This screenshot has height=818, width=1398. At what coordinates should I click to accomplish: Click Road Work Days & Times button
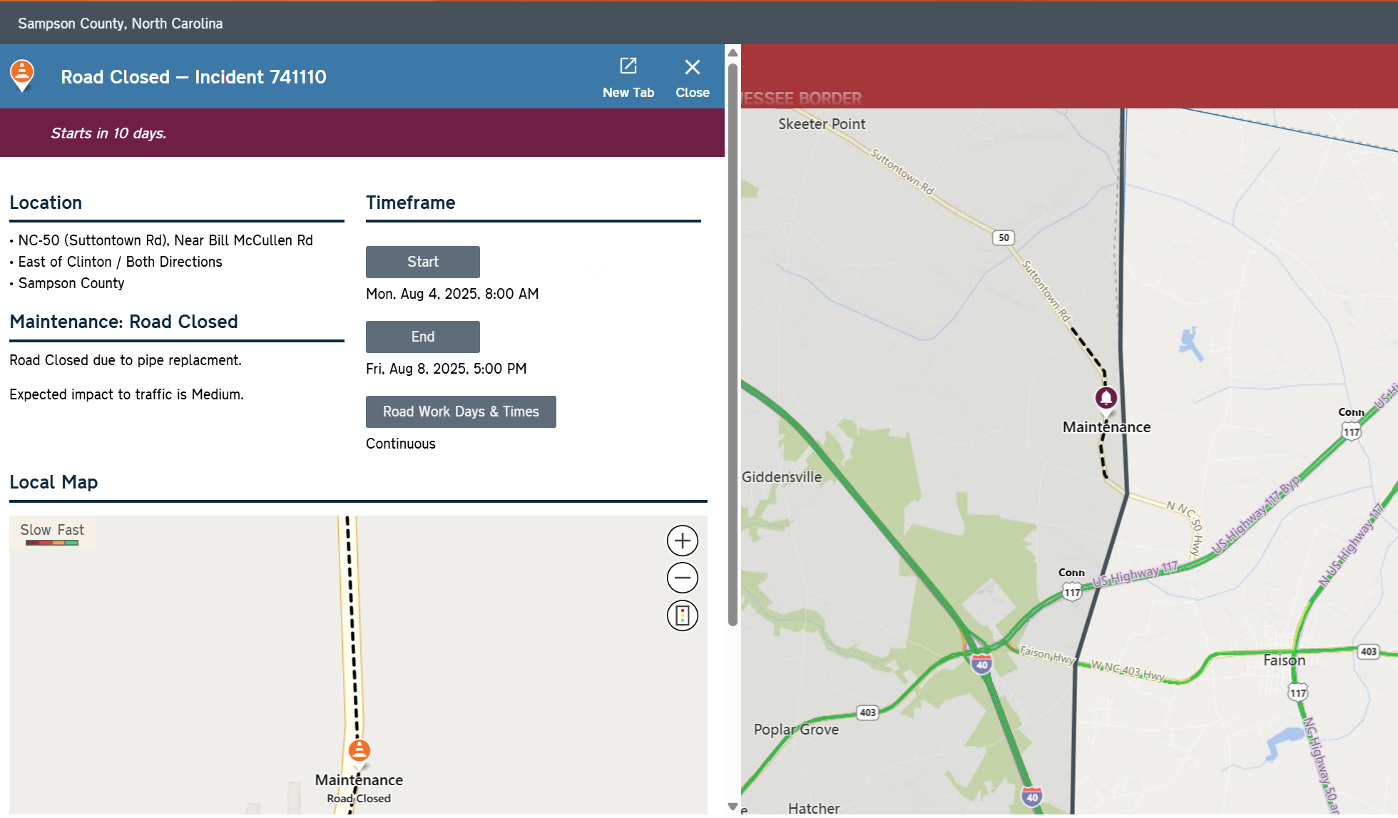(x=461, y=411)
